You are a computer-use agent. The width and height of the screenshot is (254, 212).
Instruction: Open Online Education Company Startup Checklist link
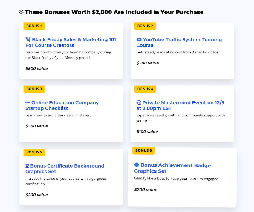62,105
